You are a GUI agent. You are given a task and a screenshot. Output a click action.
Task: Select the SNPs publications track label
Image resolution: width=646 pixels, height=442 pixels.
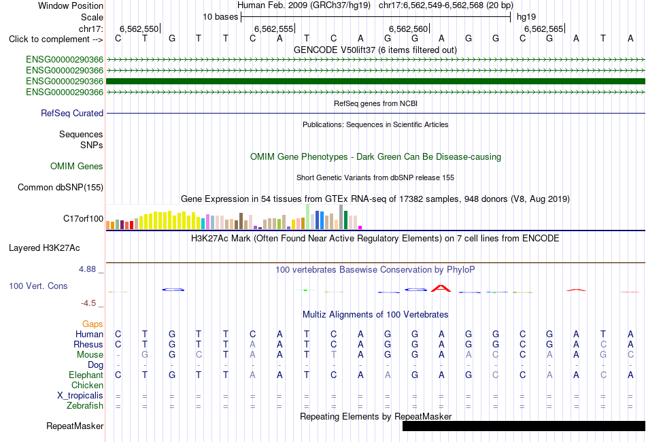click(x=92, y=145)
